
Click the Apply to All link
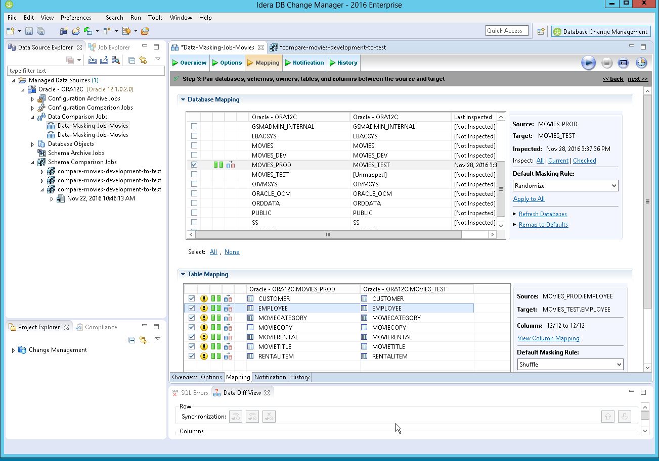point(529,198)
